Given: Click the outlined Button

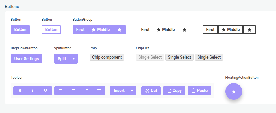Looking at the screenshot, I should pos(51,30).
